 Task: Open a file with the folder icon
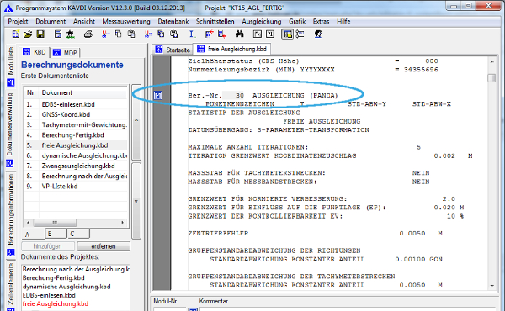pos(28,34)
